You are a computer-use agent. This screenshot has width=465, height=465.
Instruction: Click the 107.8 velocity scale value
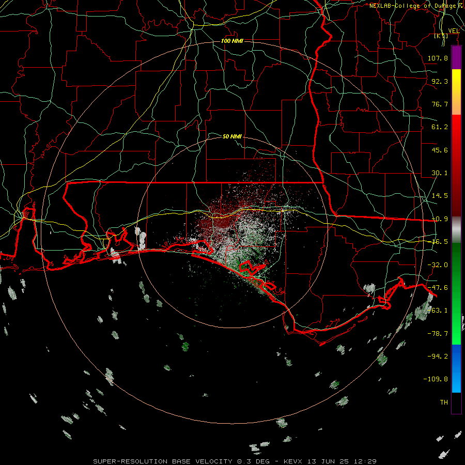point(438,58)
